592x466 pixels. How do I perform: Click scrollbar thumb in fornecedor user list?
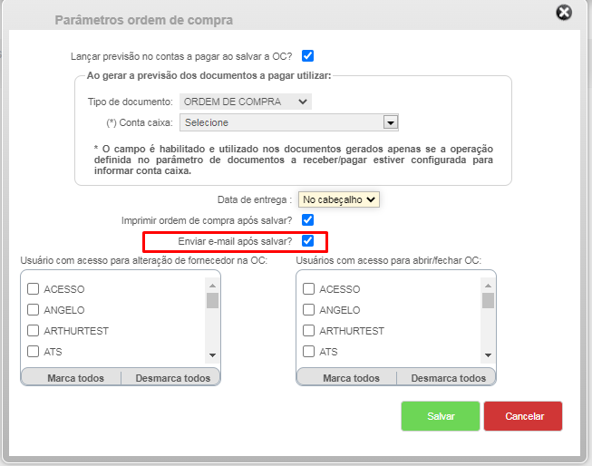[x=212, y=301]
